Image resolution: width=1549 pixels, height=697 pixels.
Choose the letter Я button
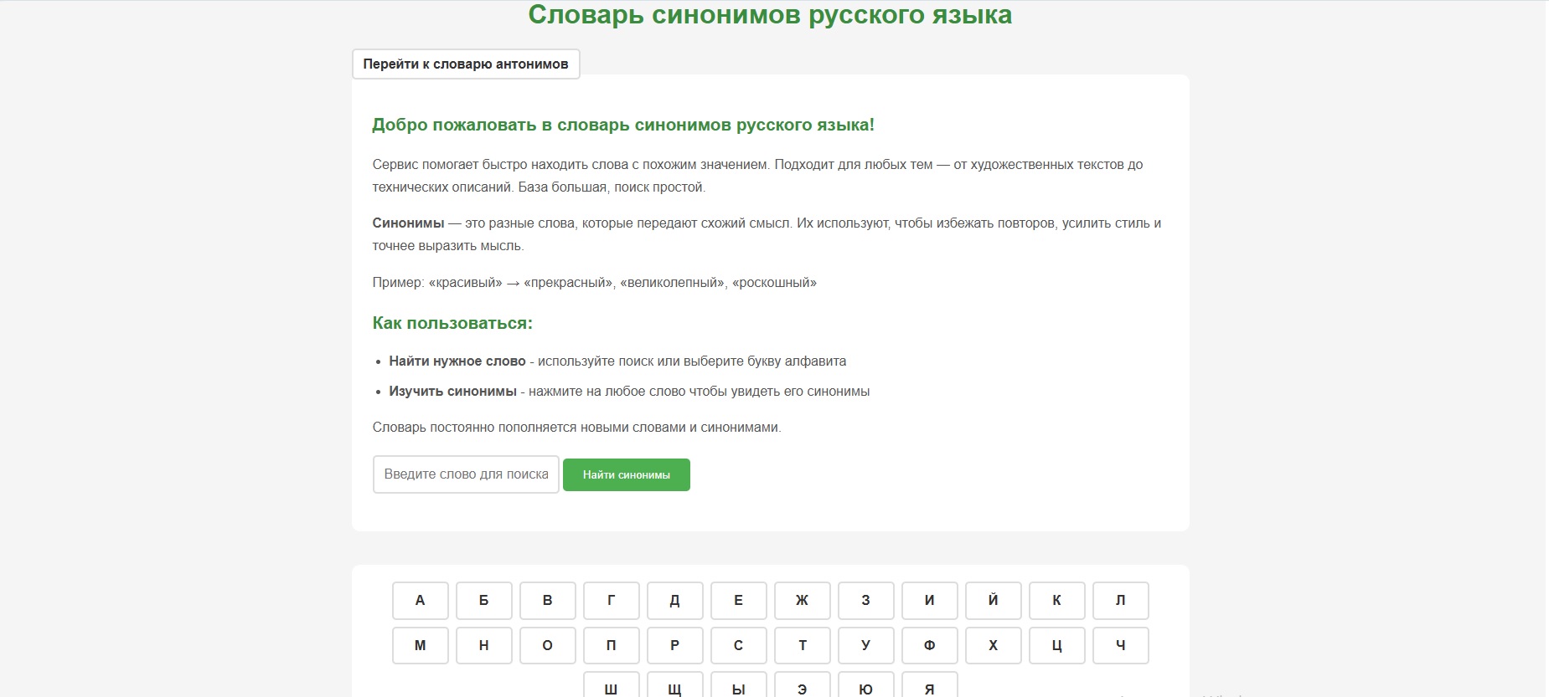930,686
